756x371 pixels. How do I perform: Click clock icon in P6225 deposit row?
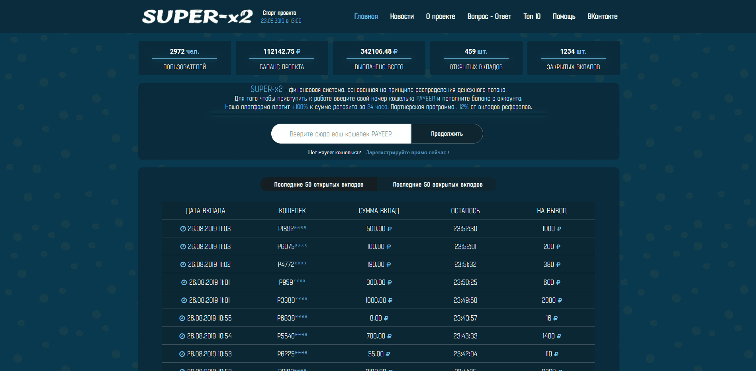coord(182,354)
